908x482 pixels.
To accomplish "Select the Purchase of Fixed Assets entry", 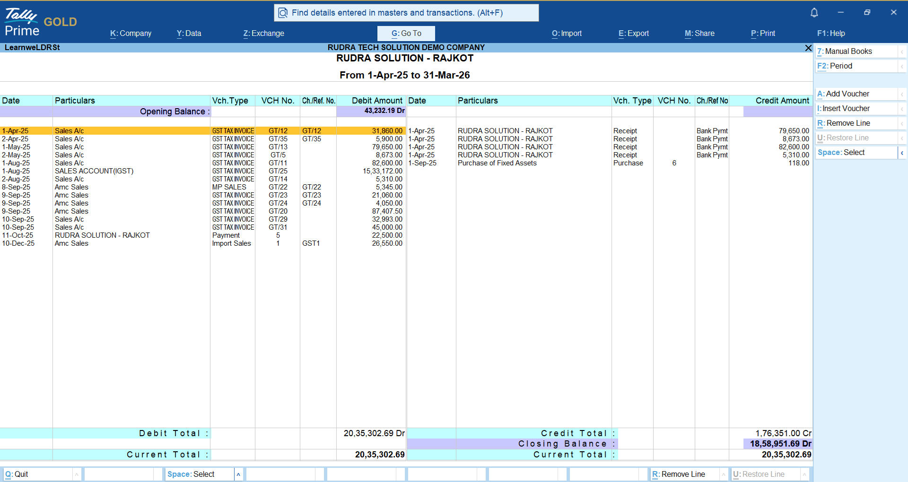I will click(x=497, y=163).
